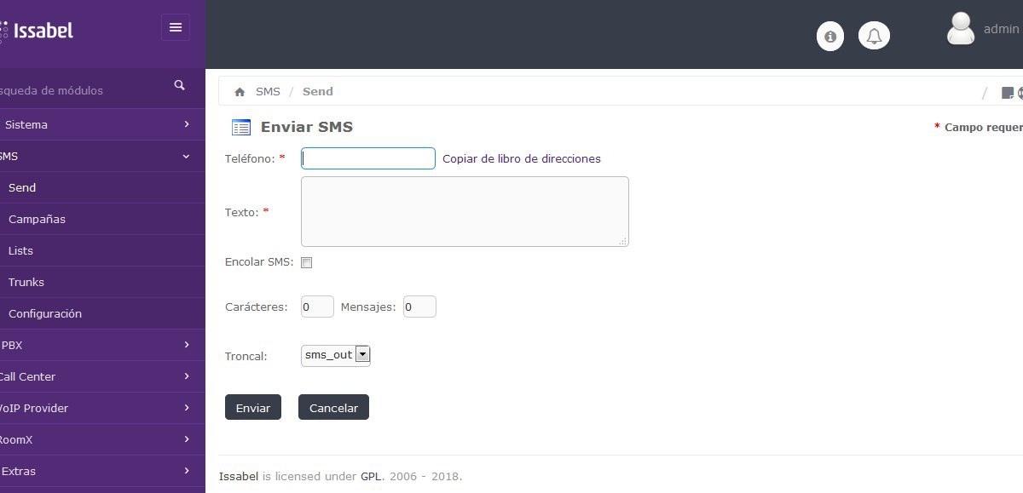The image size is (1023, 493).
Task: Click the Enviar button
Action: click(x=253, y=408)
